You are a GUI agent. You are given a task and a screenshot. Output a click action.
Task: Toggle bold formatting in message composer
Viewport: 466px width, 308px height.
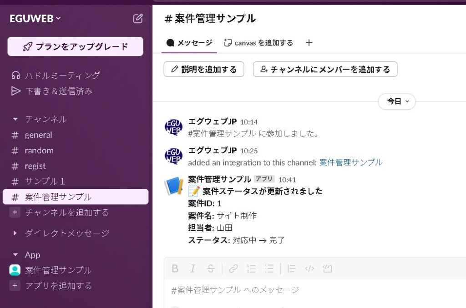[175, 268]
